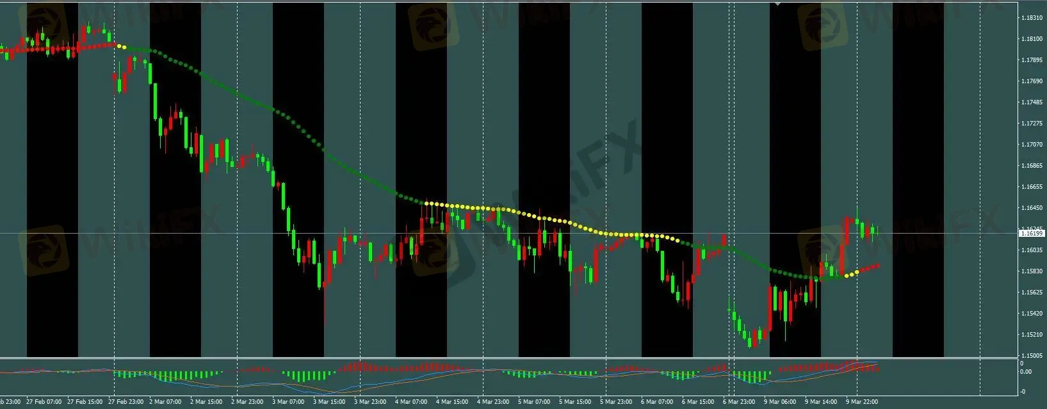Click the 9 Mar 06:00 time label

click(x=780, y=402)
